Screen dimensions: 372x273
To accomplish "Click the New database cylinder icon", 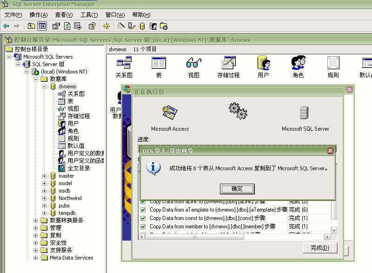I will click(x=142, y=27).
